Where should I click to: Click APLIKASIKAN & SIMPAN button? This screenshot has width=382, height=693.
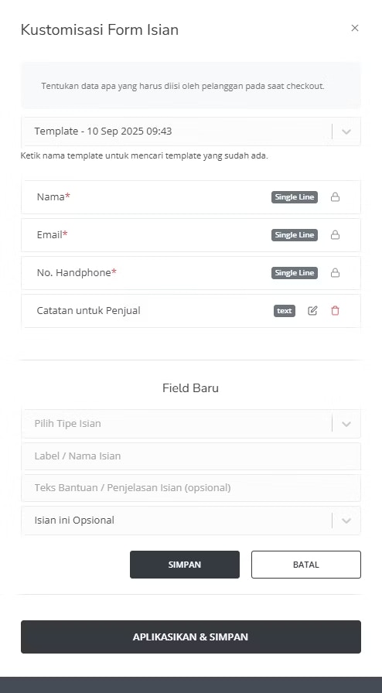click(191, 637)
